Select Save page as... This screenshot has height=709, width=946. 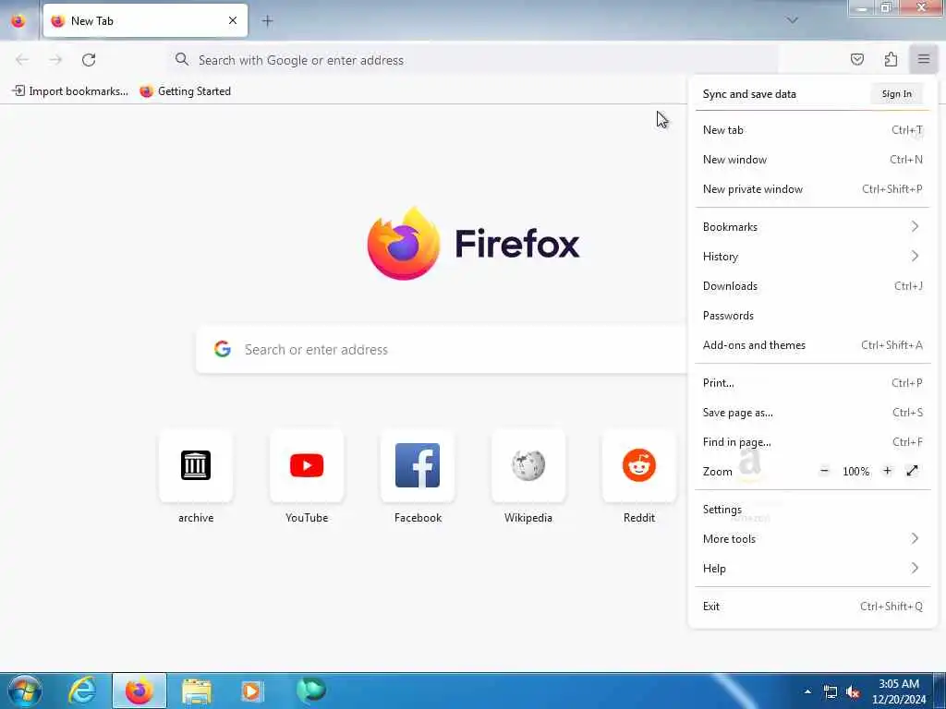click(x=812, y=413)
